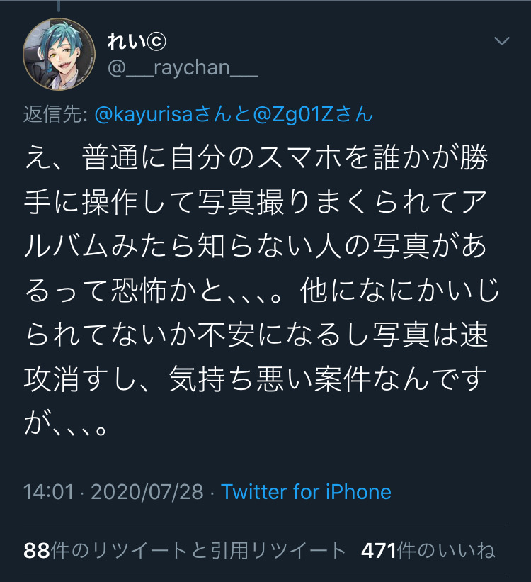The width and height of the screenshot is (531, 582).
Task: Open れい's profile avatar picture
Action: (x=59, y=54)
